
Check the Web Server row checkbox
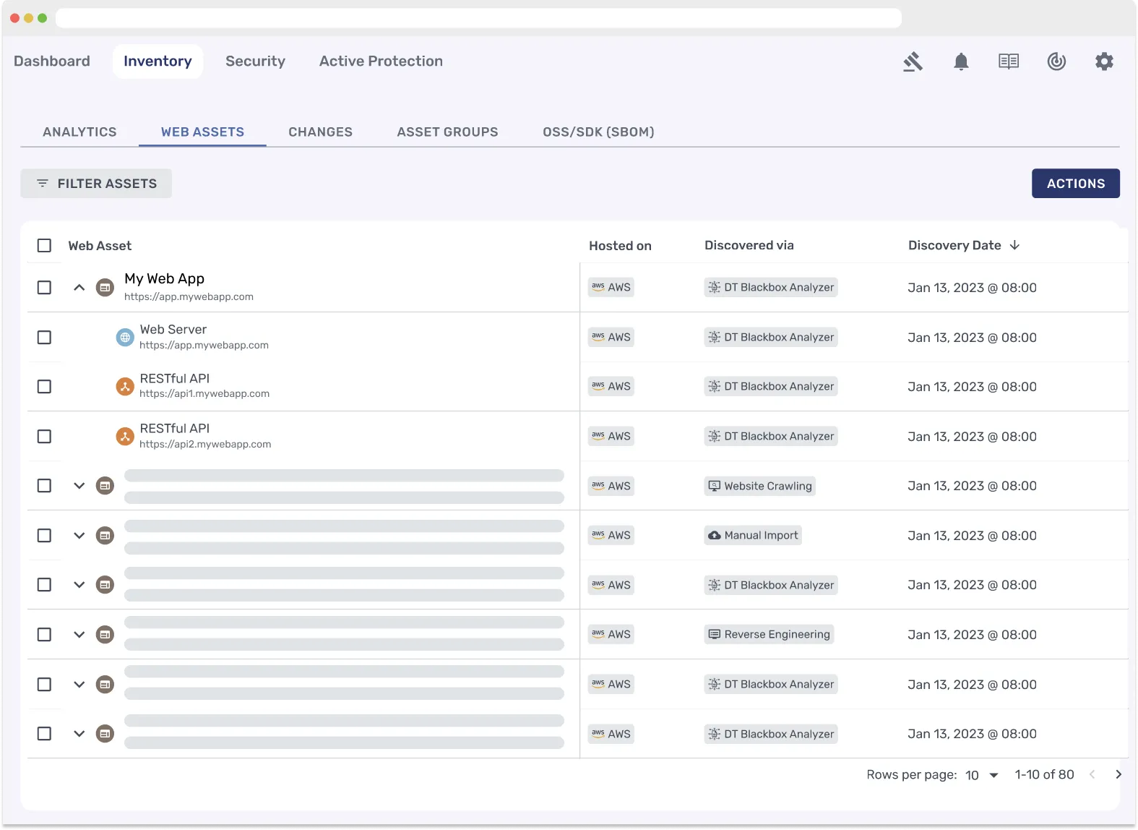(44, 338)
